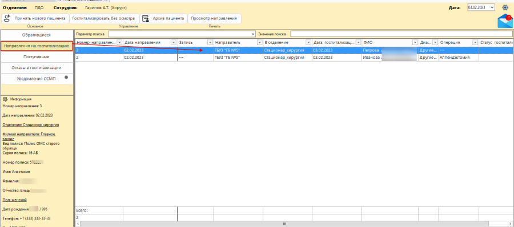The image size is (514, 227).
Task: Open filter for Номер направления column
Action: 120,43
